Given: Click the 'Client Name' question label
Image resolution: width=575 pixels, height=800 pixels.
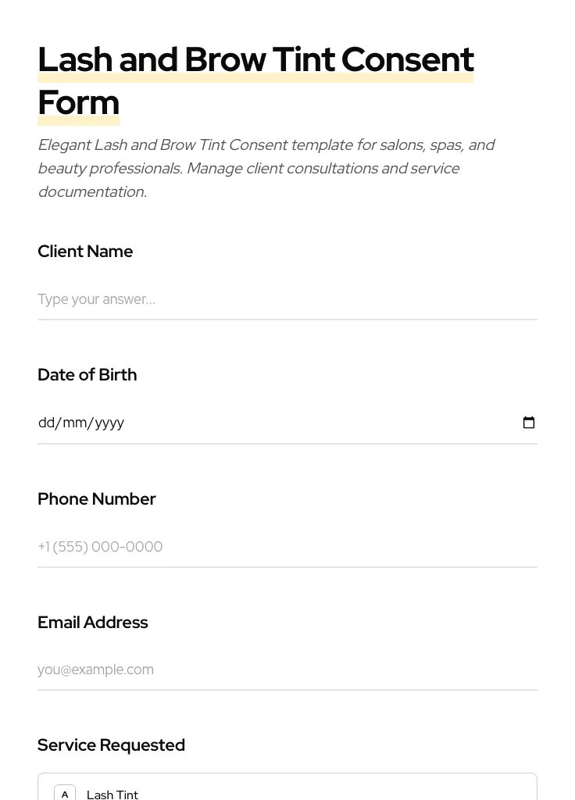Looking at the screenshot, I should point(85,252).
